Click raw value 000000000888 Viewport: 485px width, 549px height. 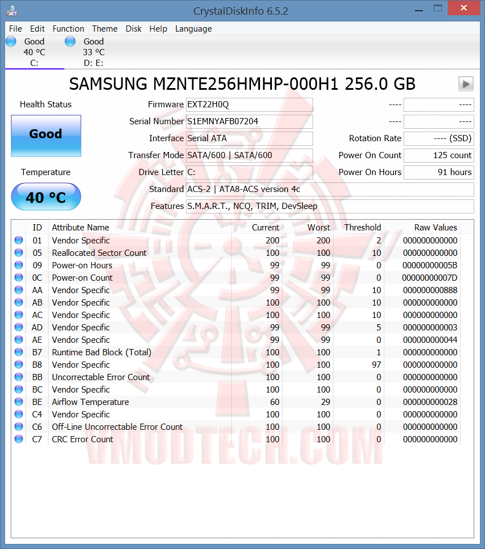(430, 290)
